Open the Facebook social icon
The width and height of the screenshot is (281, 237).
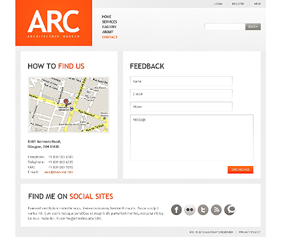pos(176,210)
